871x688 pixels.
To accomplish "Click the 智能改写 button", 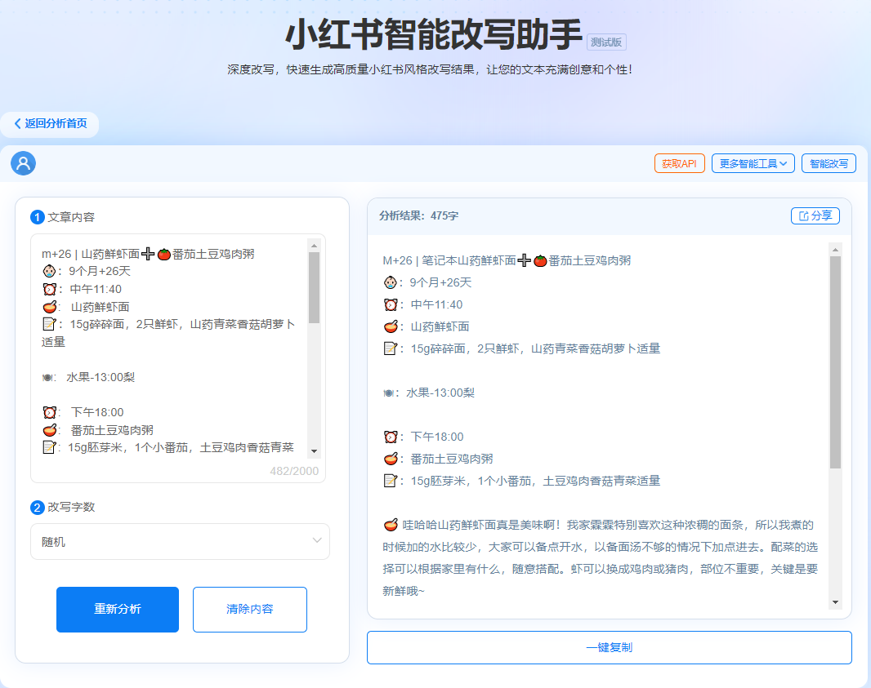I will click(x=829, y=164).
